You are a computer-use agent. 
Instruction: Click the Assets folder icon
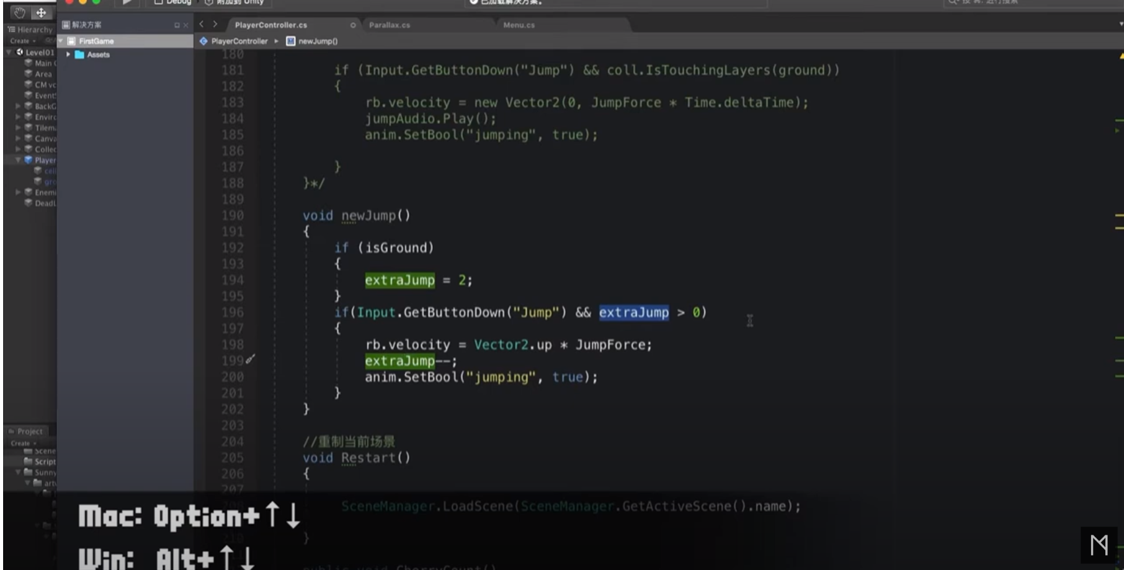[x=79, y=55]
